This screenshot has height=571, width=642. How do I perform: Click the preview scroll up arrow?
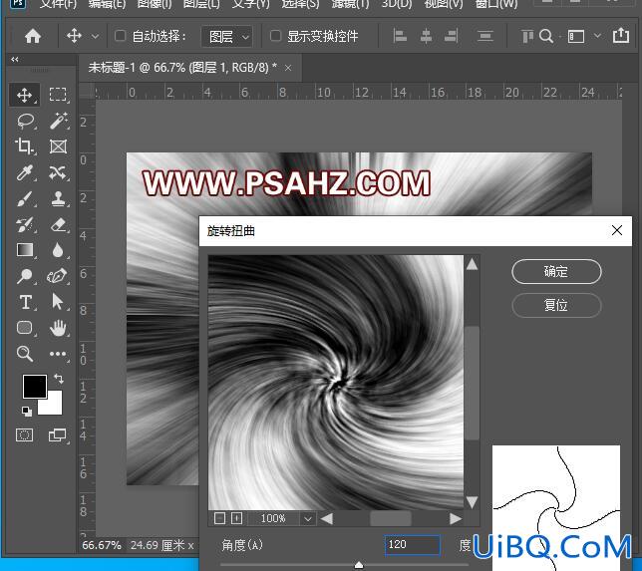(x=473, y=264)
